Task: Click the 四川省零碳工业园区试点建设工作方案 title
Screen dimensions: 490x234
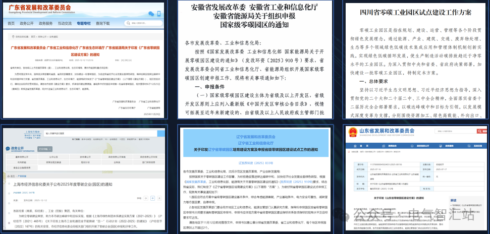Action: pyautogui.click(x=416, y=12)
